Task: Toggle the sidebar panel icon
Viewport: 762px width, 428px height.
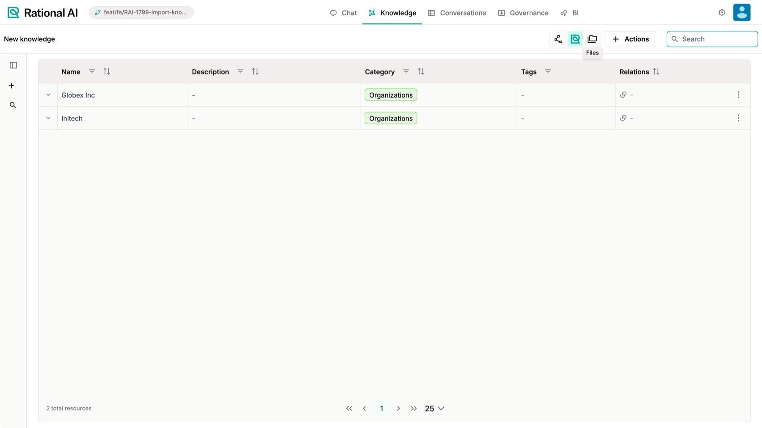Action: tap(13, 65)
